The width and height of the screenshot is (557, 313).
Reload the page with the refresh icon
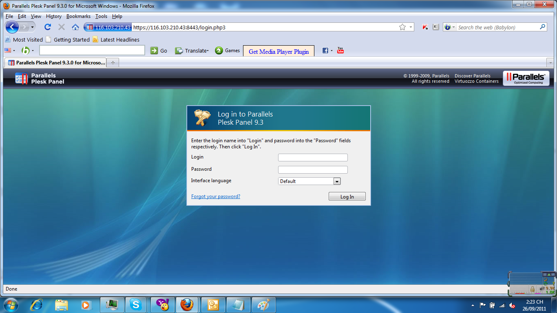(x=48, y=27)
